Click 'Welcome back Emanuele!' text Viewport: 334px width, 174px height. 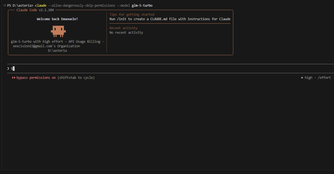point(57,19)
